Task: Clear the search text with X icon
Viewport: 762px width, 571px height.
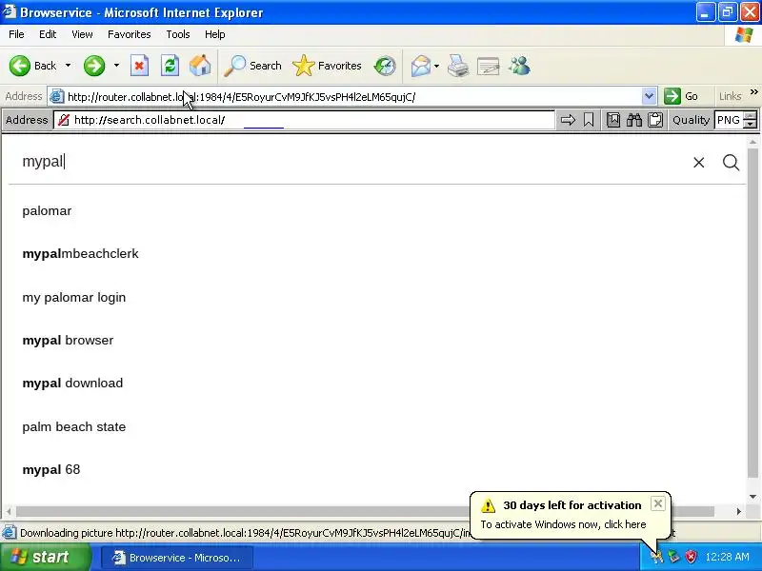Action: coord(699,163)
